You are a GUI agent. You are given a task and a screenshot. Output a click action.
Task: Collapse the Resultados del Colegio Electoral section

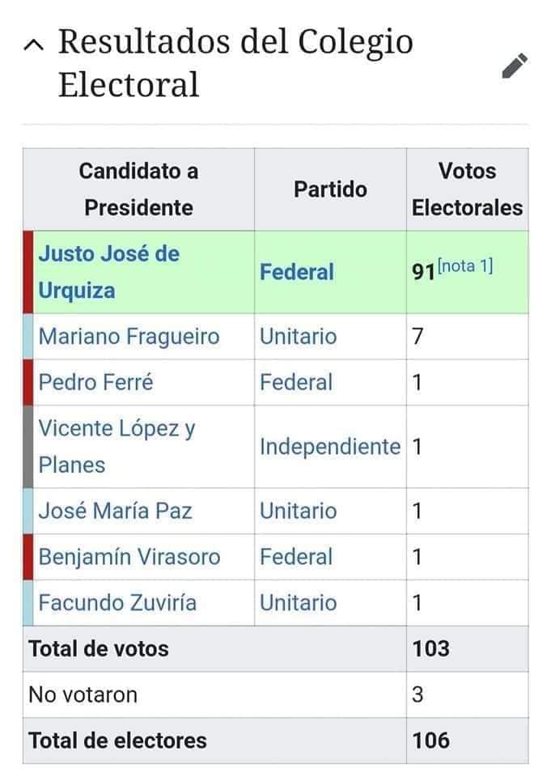34,45
